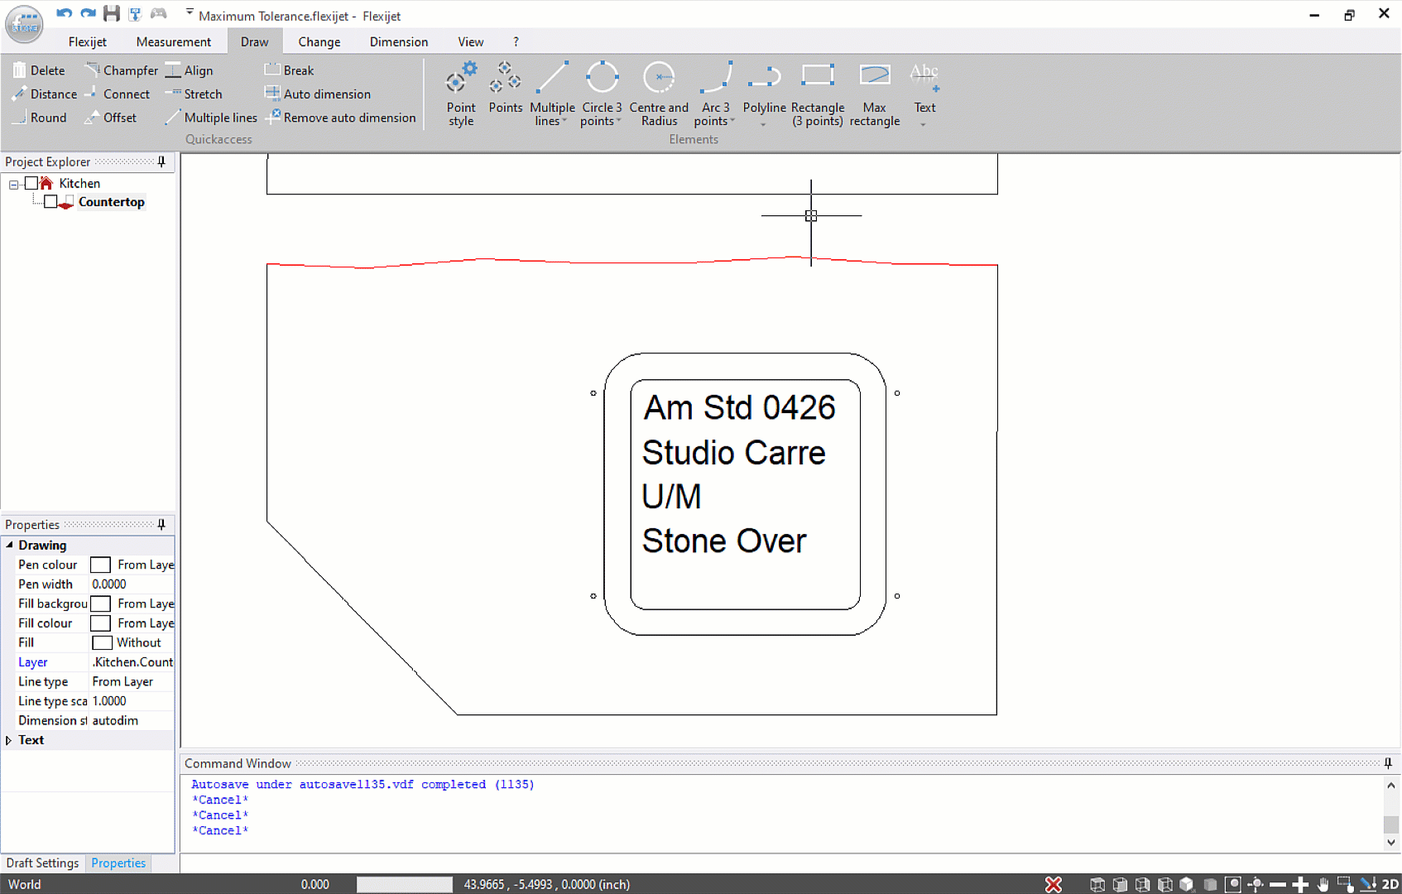The image size is (1402, 894).
Task: Switch to the Draft Settings tab
Action: click(42, 863)
